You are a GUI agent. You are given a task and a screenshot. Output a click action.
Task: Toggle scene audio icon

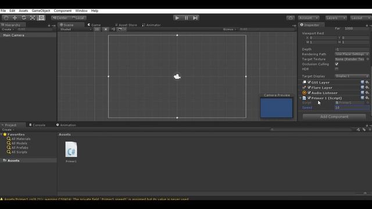[113, 30]
